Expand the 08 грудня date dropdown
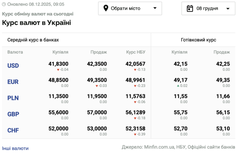The image size is (239, 153). [x=228, y=9]
